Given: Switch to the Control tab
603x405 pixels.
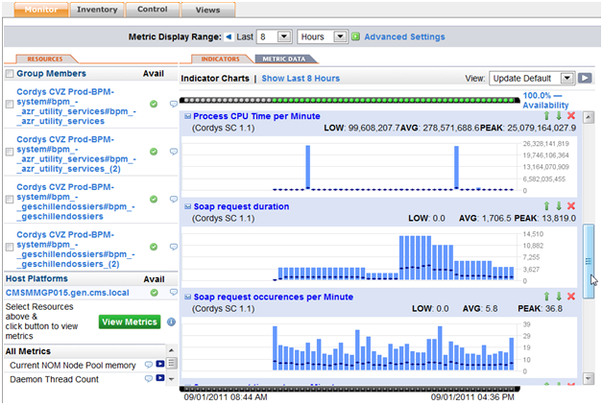Looking at the screenshot, I should coord(153,10).
